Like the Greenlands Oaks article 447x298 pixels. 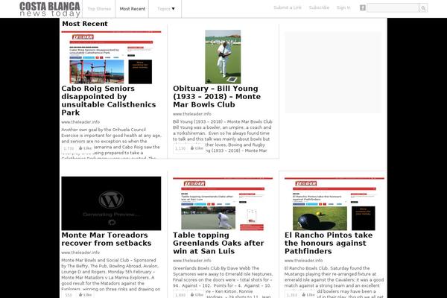coord(197,294)
